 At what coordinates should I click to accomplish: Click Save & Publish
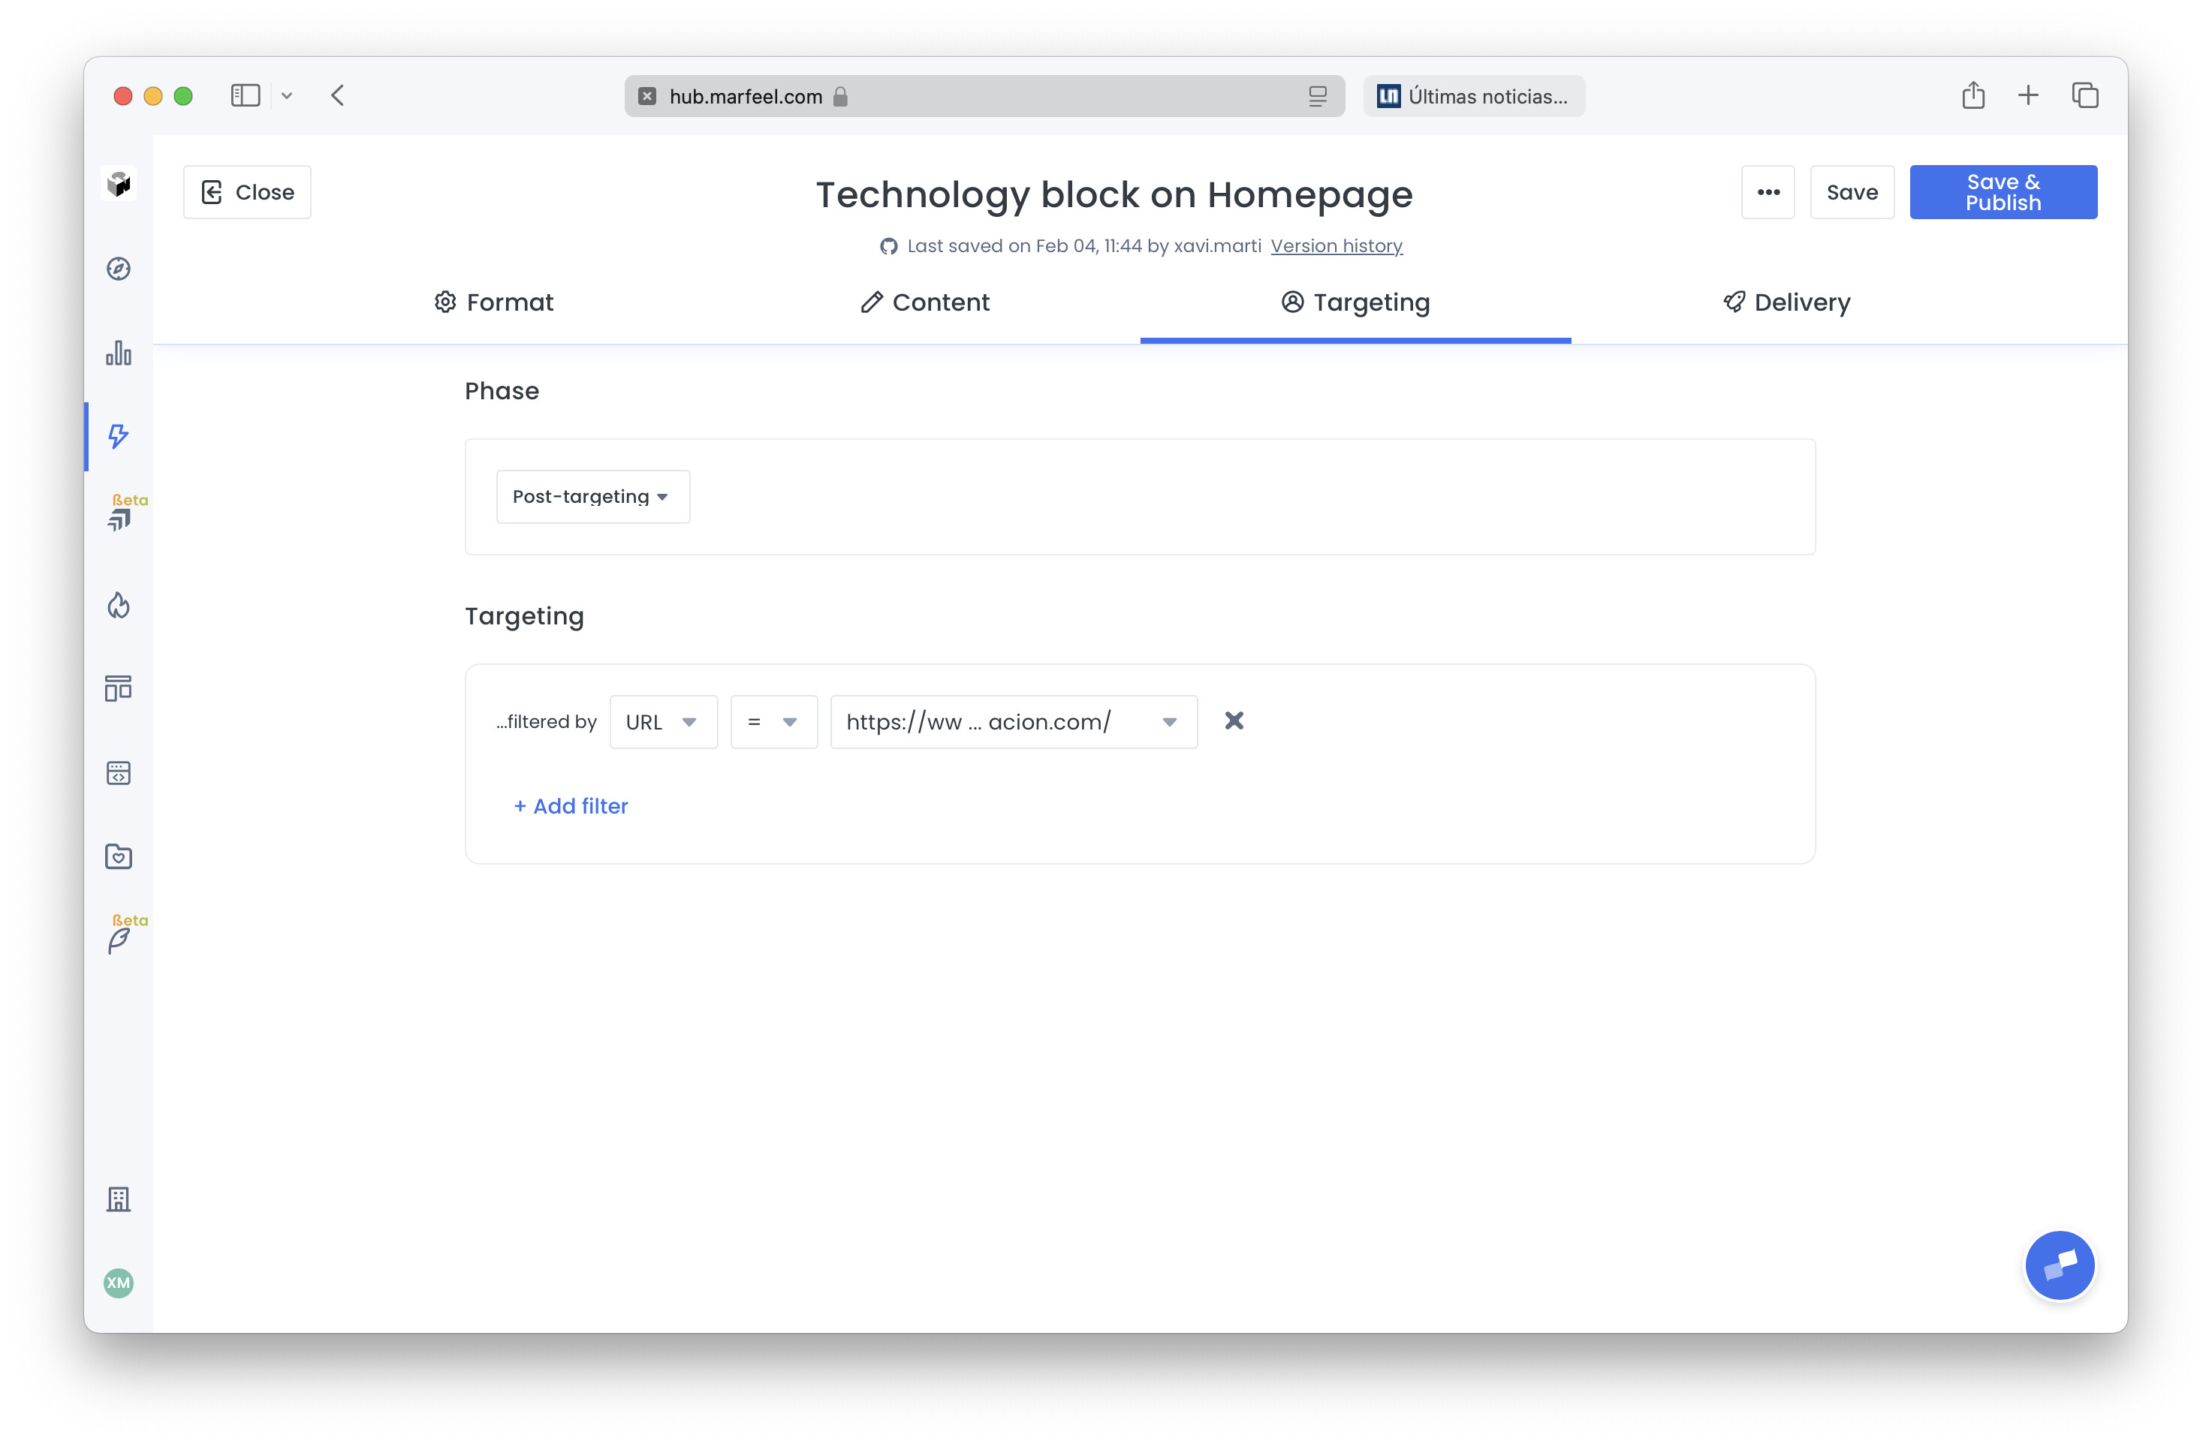pyautogui.click(x=2002, y=191)
